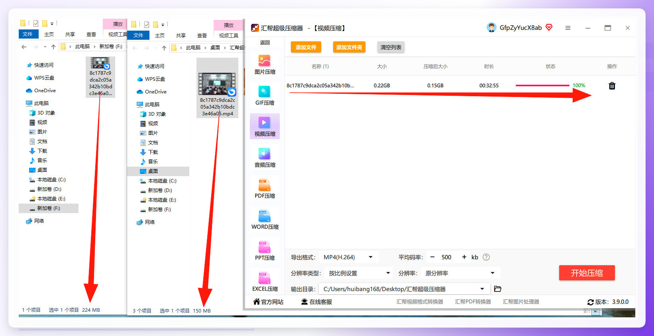Go back in the F: Explorer window
The image size is (654, 336).
coord(24,47)
